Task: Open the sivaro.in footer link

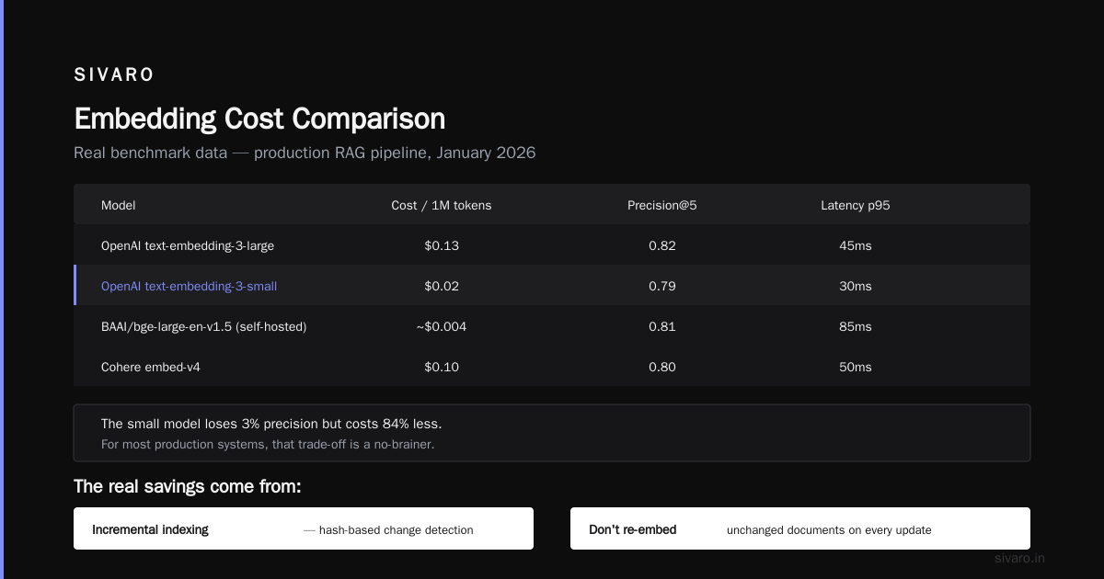Action: point(1020,558)
